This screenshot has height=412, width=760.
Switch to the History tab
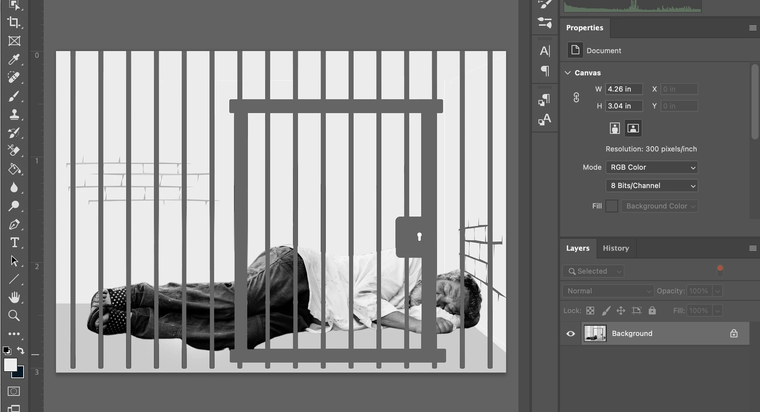click(616, 248)
